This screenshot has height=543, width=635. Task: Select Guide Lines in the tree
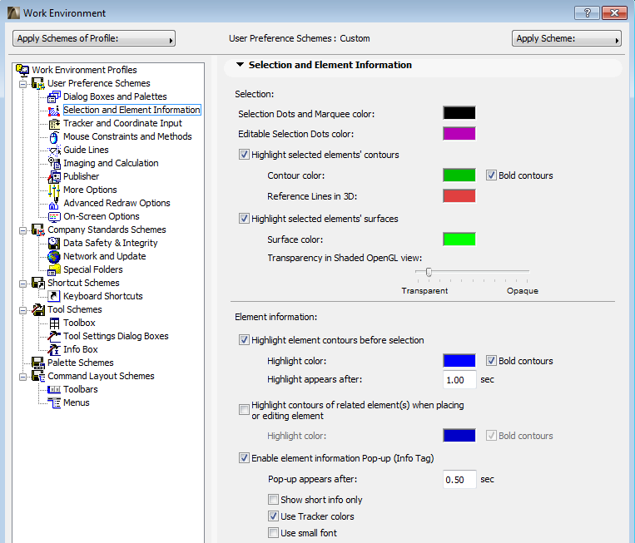point(86,151)
